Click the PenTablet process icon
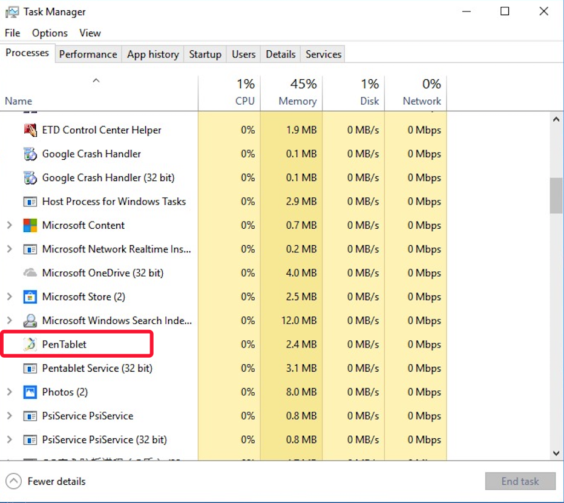The width and height of the screenshot is (564, 503). coord(30,344)
